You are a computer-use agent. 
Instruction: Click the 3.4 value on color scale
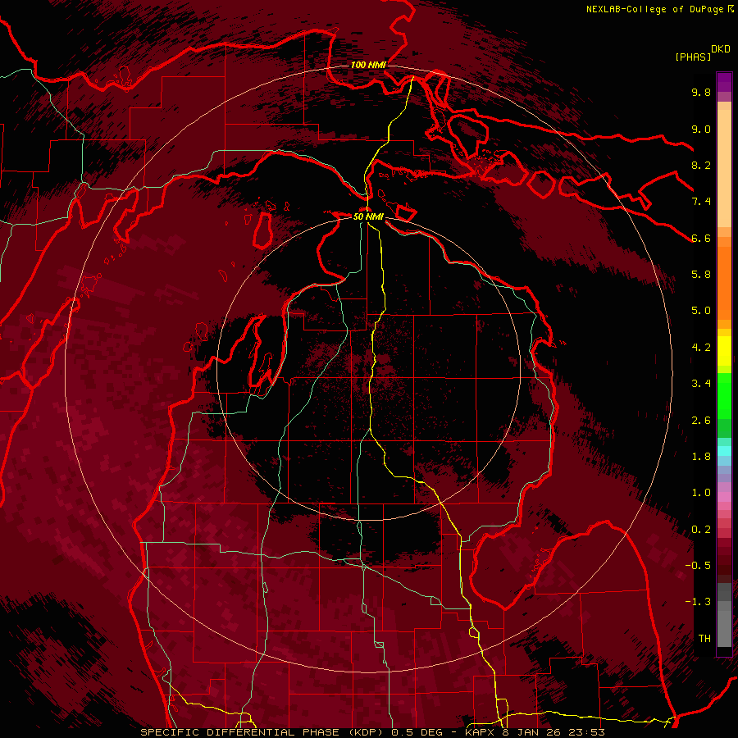701,384
